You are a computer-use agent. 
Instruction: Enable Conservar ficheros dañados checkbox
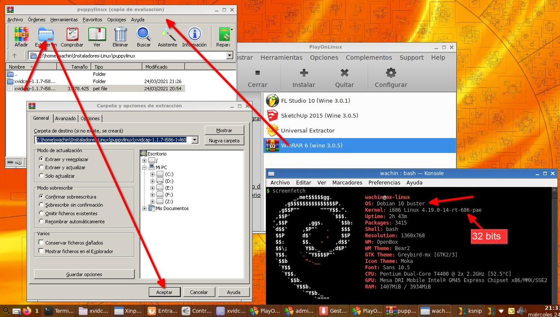pos(41,242)
